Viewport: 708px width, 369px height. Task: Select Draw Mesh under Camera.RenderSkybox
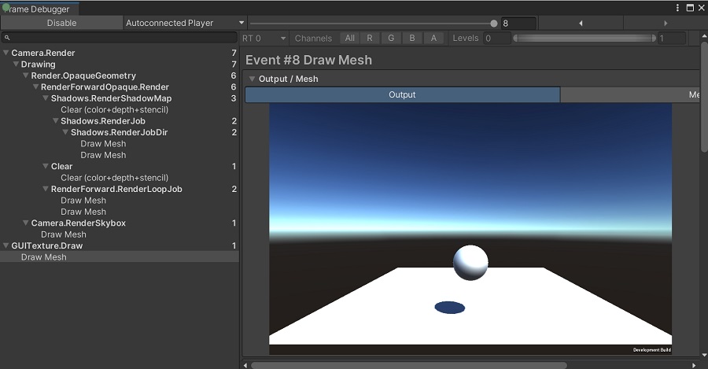63,234
